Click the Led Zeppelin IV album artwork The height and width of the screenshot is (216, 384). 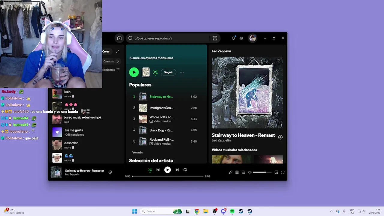(x=247, y=93)
